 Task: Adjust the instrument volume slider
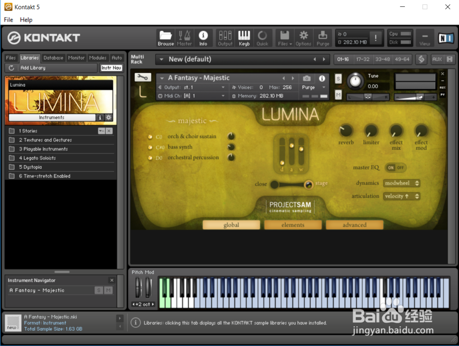pos(415,97)
